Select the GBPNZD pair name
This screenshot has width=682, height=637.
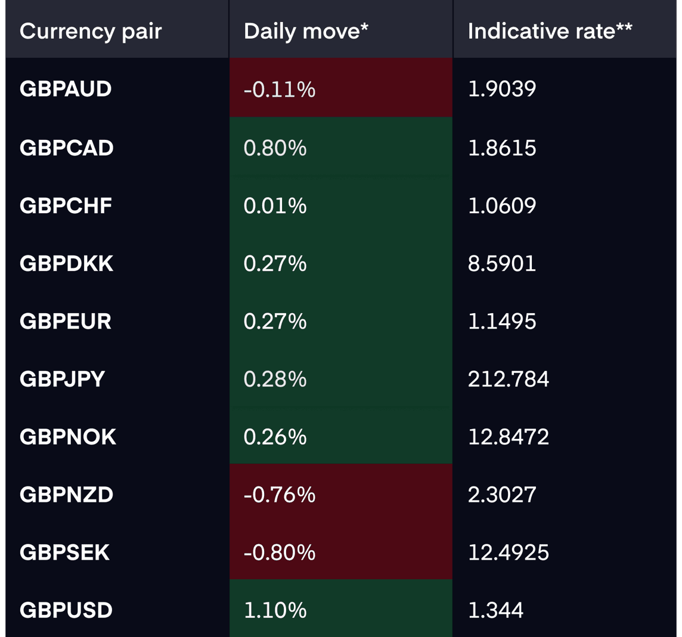pos(67,495)
